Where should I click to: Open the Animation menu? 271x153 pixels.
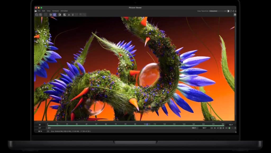[64, 11]
